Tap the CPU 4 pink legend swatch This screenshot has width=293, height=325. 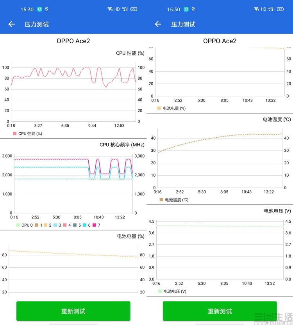pos(65,225)
